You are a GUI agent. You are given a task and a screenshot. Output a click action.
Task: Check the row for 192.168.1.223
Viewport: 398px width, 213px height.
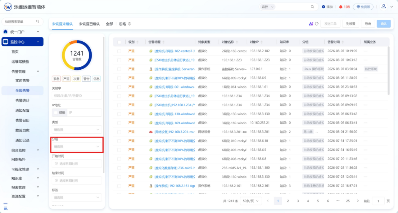pyautogui.click(x=119, y=60)
